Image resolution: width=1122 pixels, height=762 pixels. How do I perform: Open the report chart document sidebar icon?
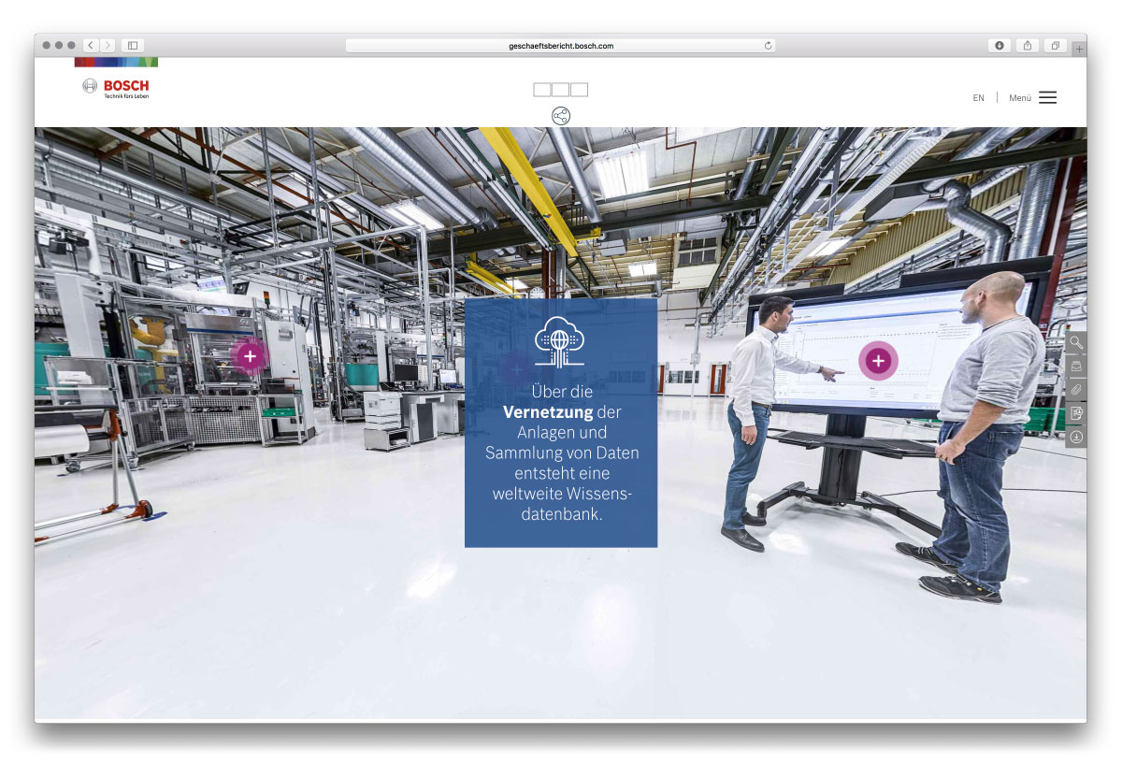point(1076,412)
